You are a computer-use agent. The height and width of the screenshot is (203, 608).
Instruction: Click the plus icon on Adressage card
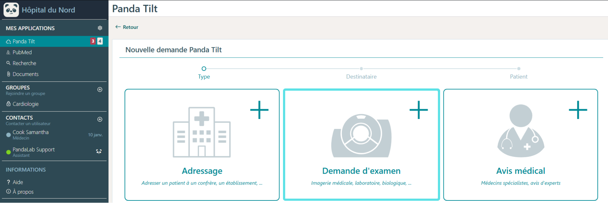(x=259, y=110)
